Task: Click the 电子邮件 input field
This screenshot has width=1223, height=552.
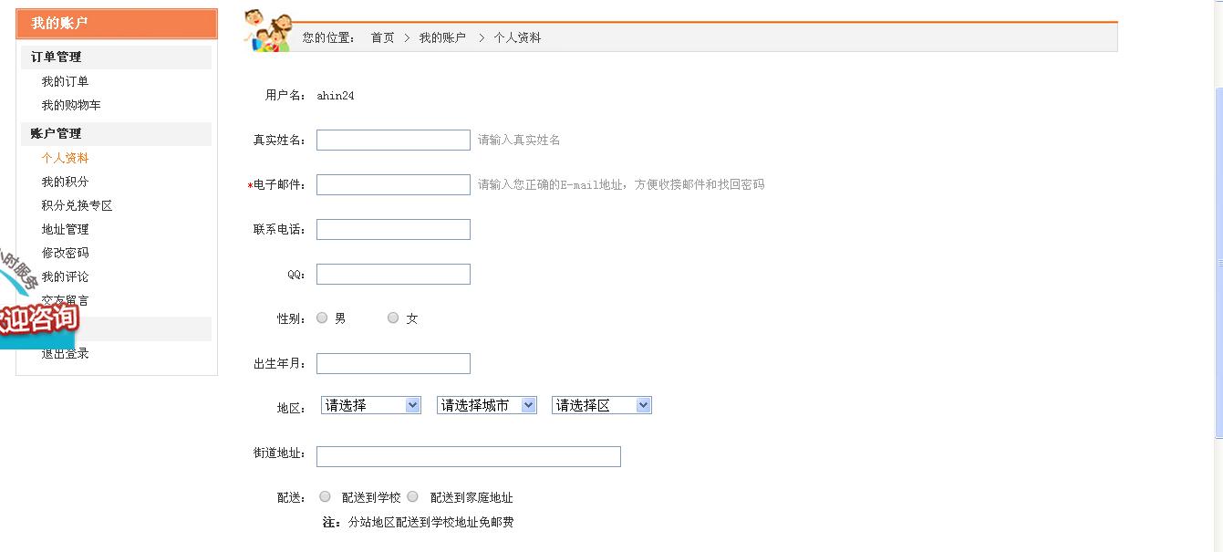Action: click(x=393, y=184)
